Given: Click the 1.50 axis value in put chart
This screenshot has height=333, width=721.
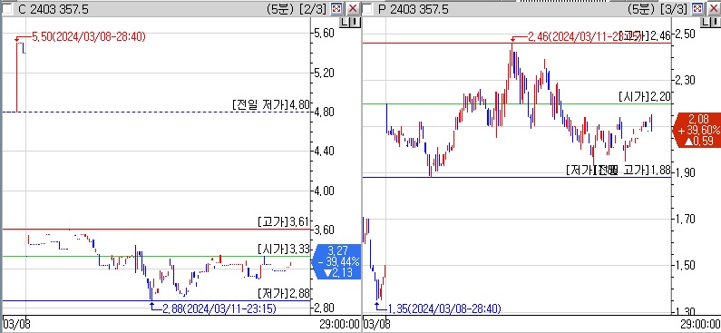Looking at the screenshot, I should pyautogui.click(x=686, y=265).
